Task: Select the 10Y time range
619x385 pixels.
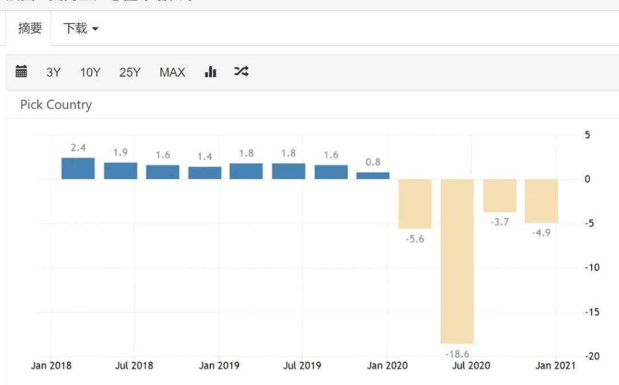Action: click(90, 72)
